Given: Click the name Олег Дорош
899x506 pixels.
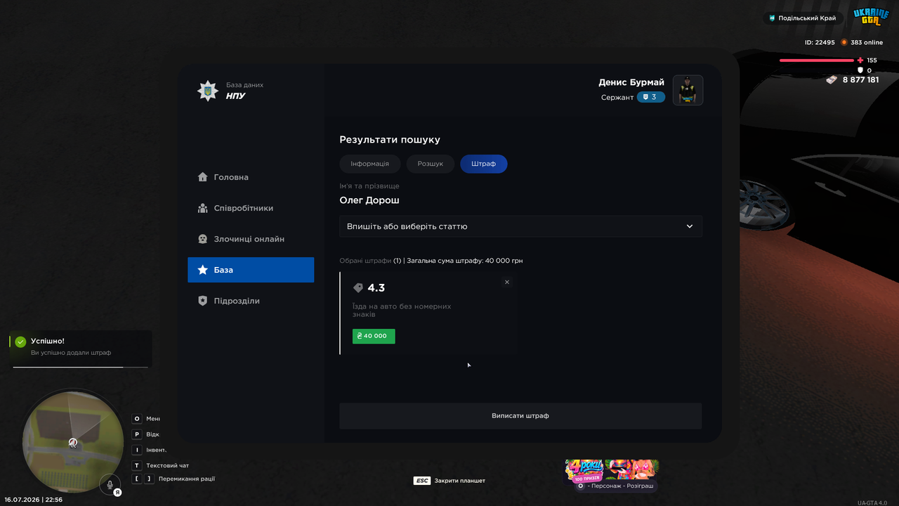Looking at the screenshot, I should click(x=369, y=200).
